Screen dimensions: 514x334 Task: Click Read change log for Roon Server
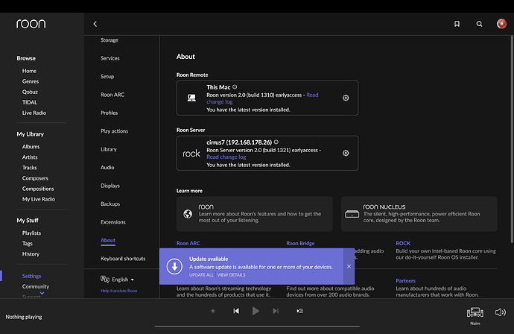[x=226, y=157]
